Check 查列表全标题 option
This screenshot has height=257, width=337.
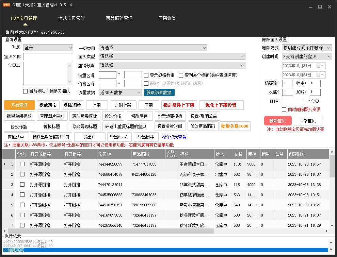click(181, 75)
